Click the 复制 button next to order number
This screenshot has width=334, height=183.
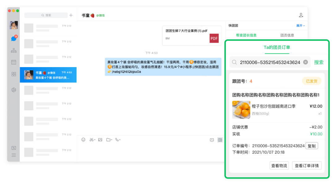(x=312, y=146)
